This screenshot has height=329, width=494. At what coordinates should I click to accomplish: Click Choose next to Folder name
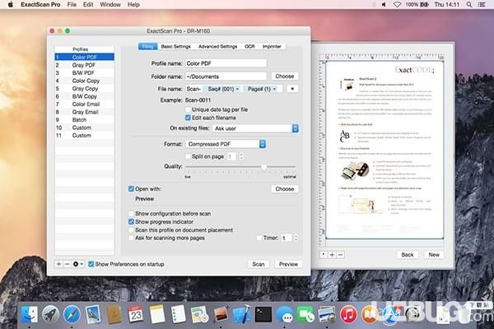pyautogui.click(x=285, y=76)
